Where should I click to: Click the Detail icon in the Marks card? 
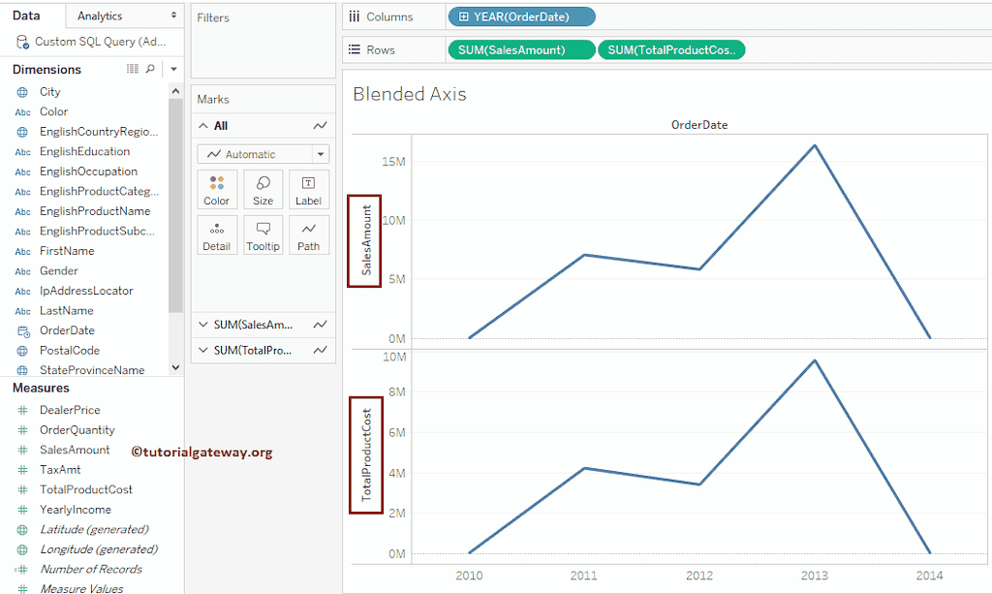pos(217,234)
